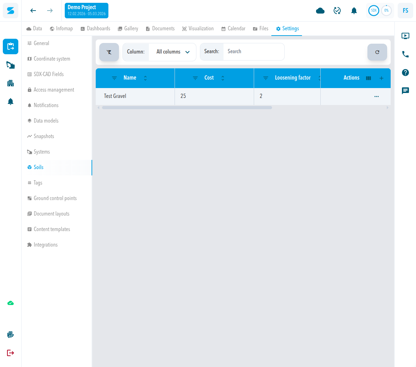This screenshot has height=367, width=416.
Task: Go to Ground control points settings
Action: (x=57, y=198)
